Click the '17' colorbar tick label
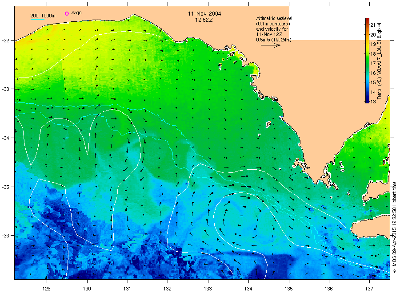The width and height of the screenshot is (400, 294). tap(373, 63)
